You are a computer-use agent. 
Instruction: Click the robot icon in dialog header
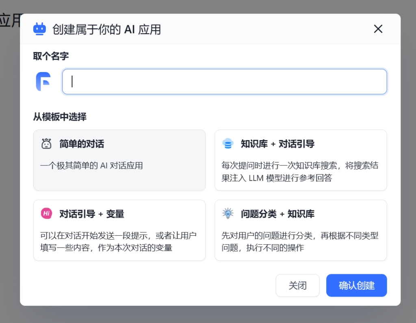tap(39, 29)
